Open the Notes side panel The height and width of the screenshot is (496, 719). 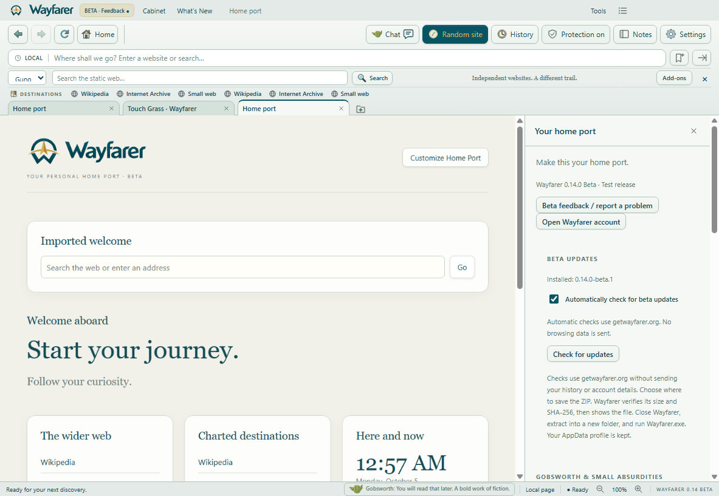coord(635,35)
